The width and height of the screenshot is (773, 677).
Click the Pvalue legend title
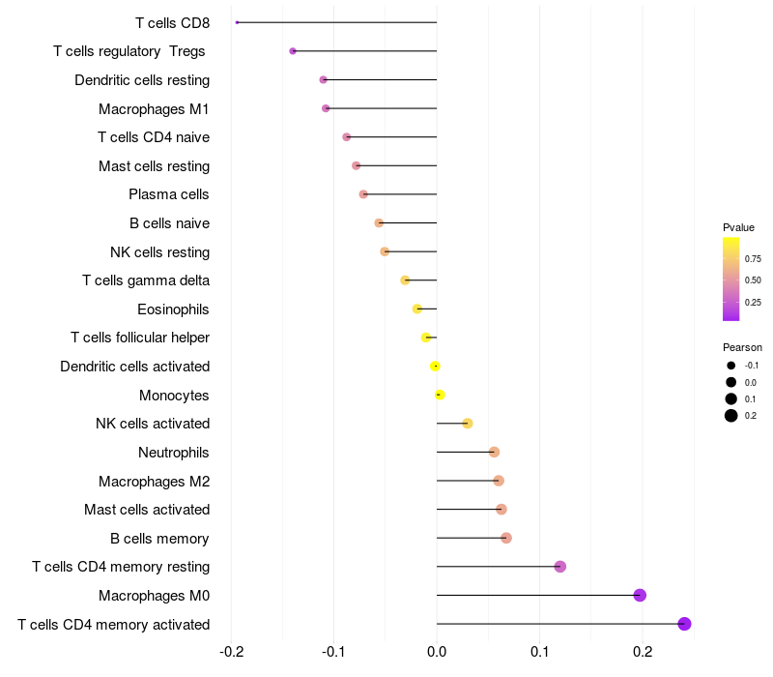[739, 227]
